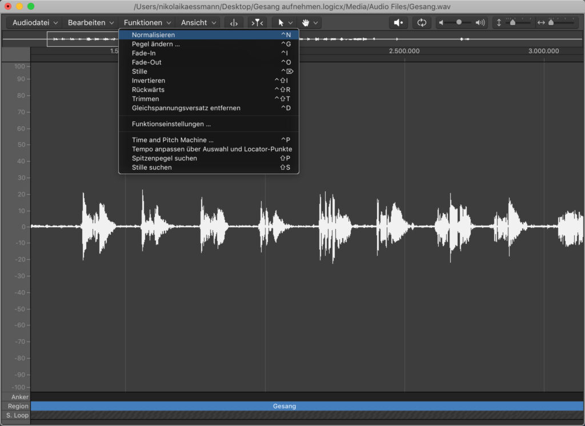Maximize the window with green button

(x=31, y=6)
